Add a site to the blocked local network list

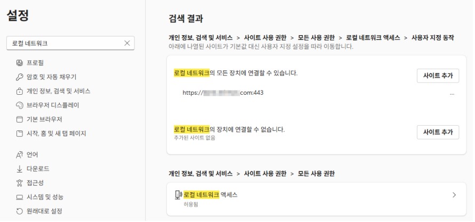point(438,132)
